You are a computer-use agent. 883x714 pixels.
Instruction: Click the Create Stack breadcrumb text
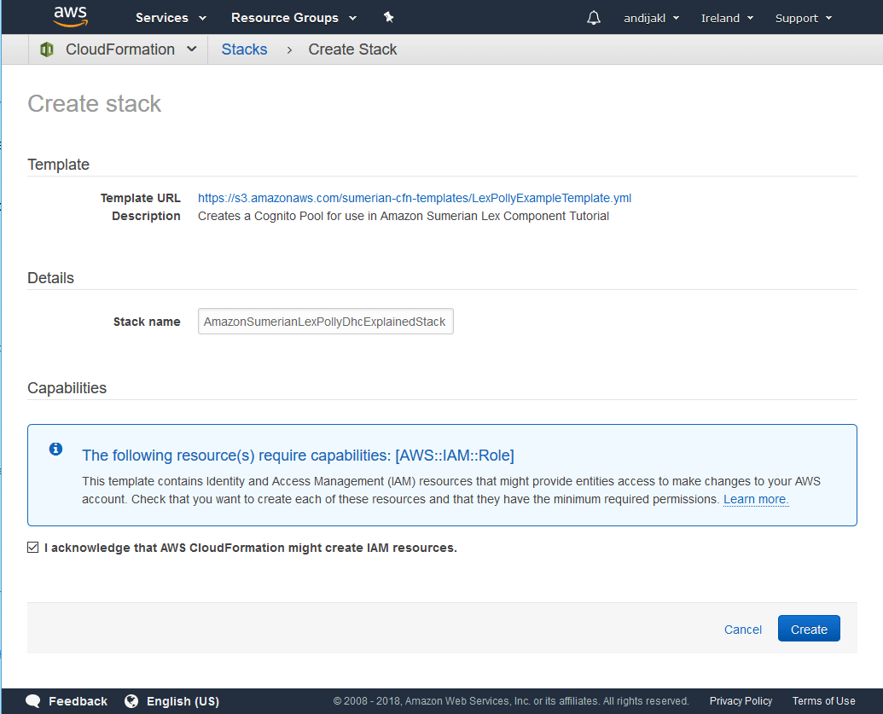coord(352,49)
